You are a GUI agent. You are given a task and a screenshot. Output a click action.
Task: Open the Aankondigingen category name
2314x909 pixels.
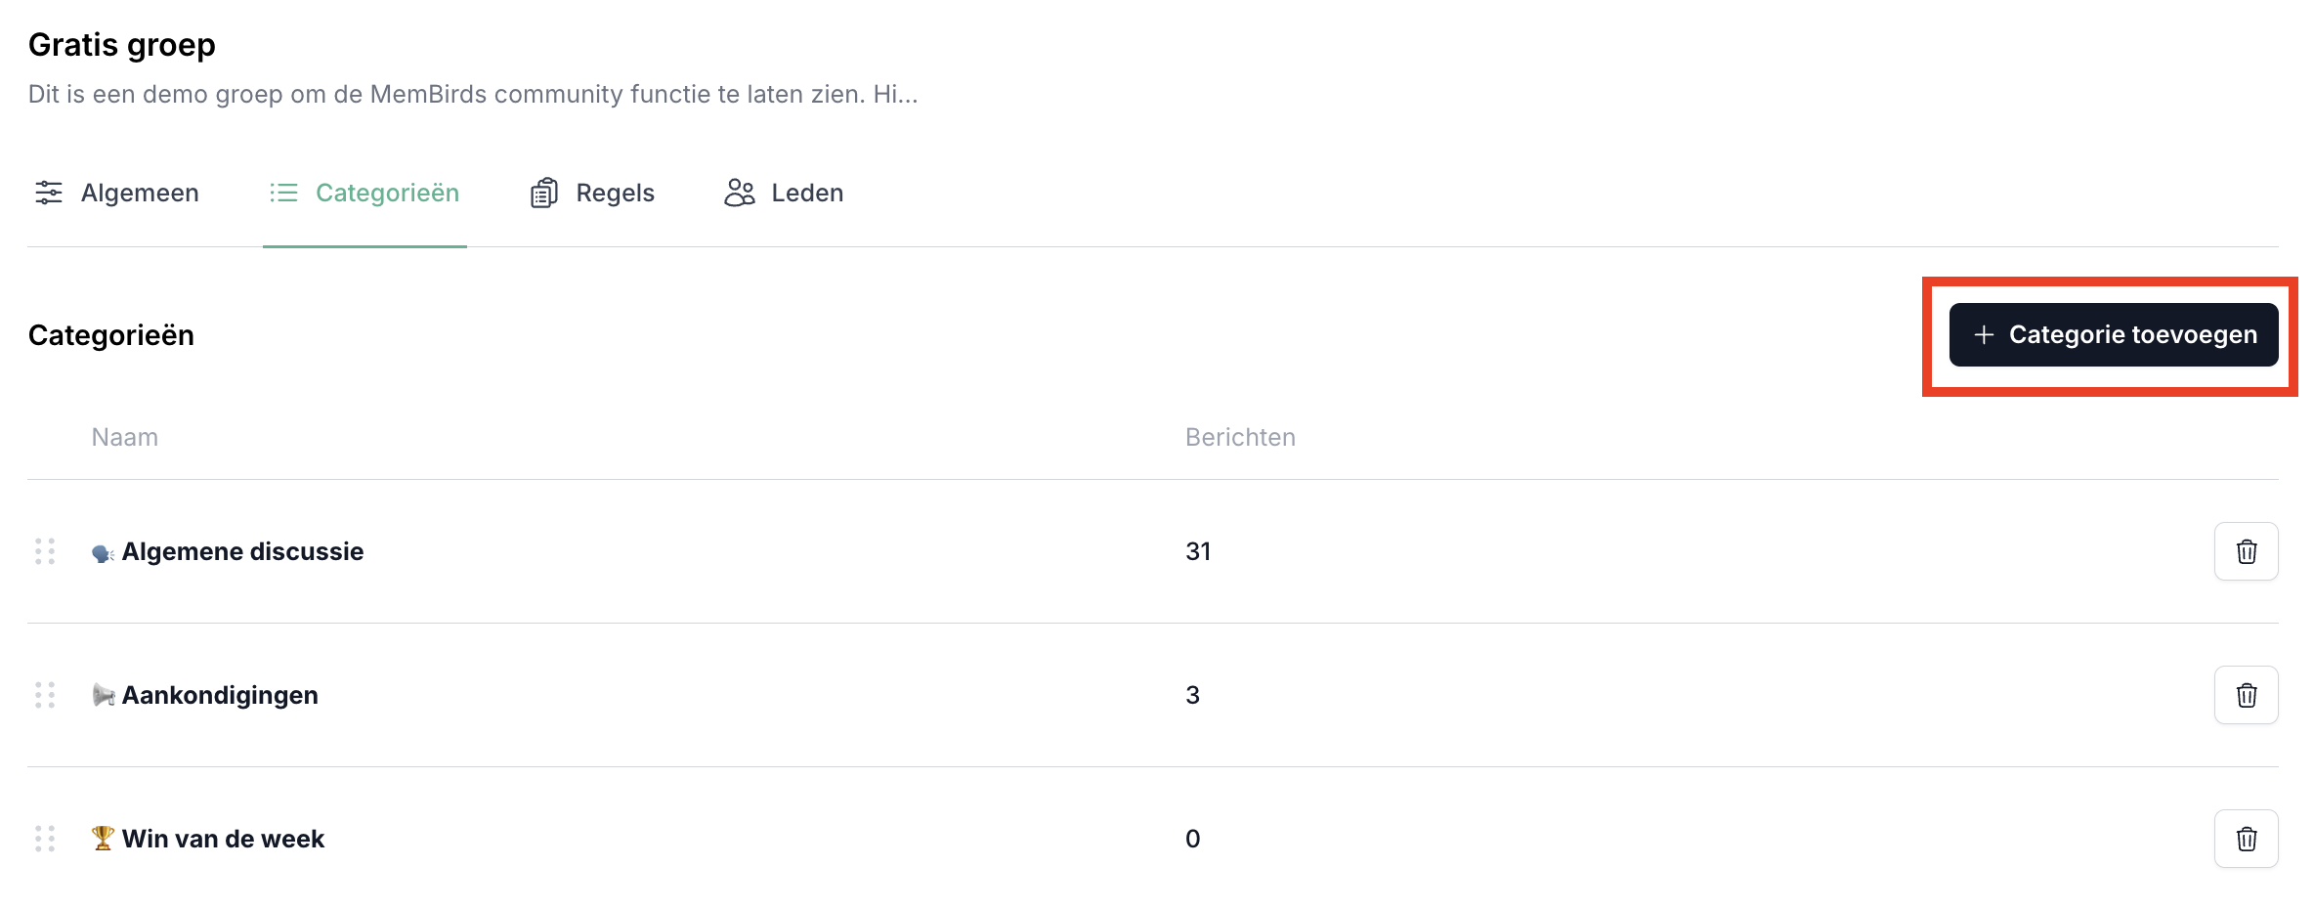[220, 695]
